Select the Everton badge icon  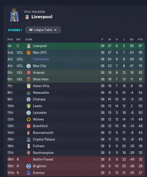pos(29,173)
